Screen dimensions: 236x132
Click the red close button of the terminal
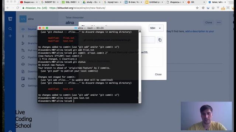[40, 28]
